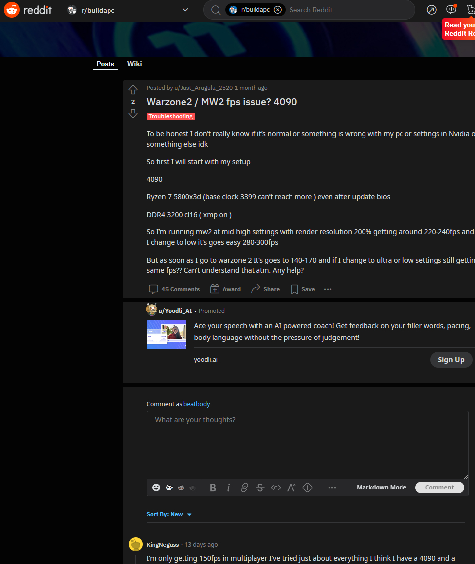This screenshot has height=564, width=475.
Task: Click the r/buildapc community avatar icon
Action: [73, 10]
